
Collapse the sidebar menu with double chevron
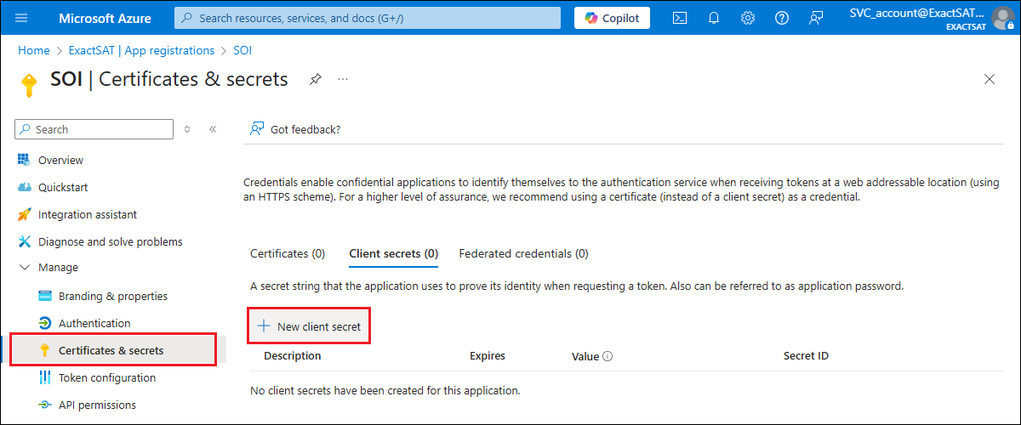point(213,129)
